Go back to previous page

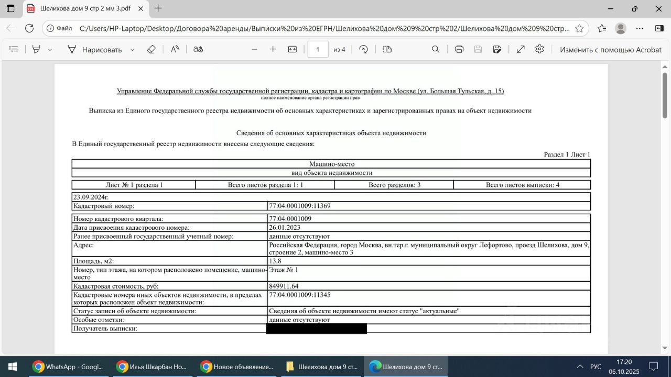pos(10,28)
